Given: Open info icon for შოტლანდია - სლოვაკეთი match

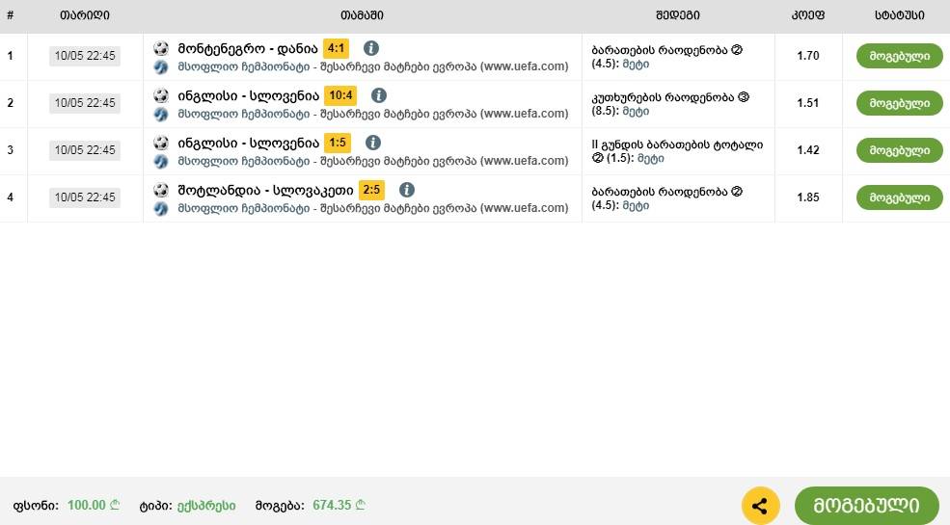Looking at the screenshot, I should tap(407, 190).
